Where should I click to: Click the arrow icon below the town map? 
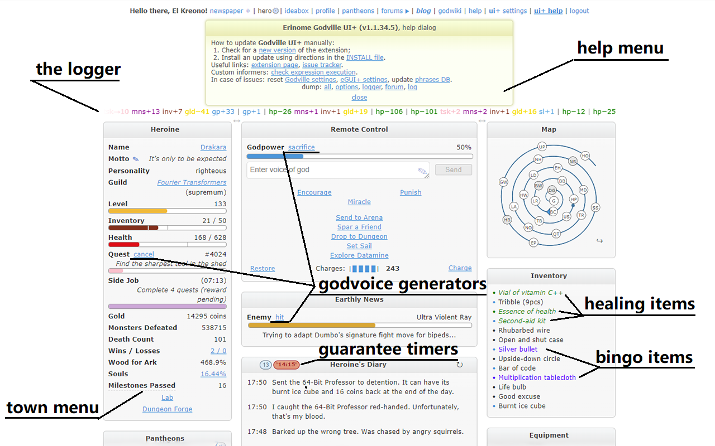(599, 241)
